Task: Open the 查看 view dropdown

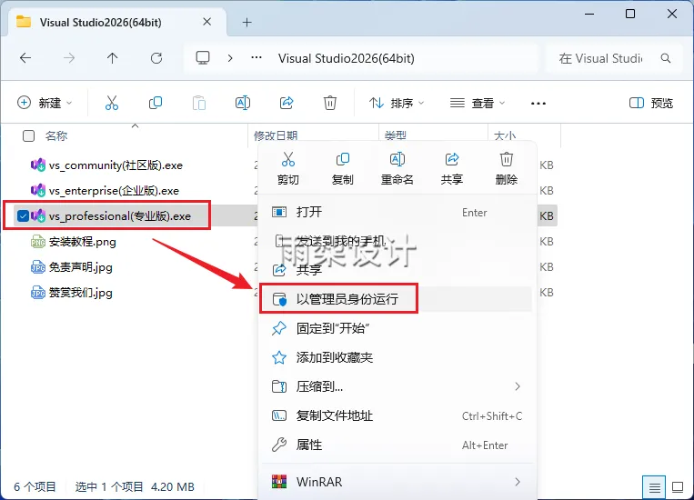Action: pos(478,103)
